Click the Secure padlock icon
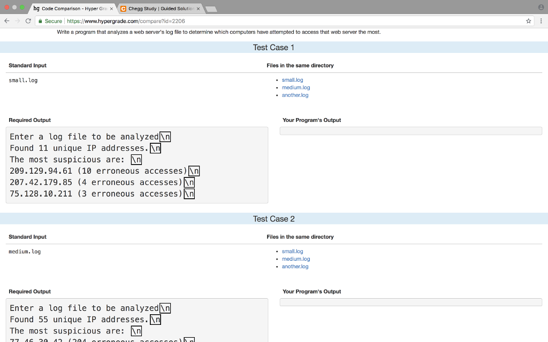Screen dimensions: 548x342 (x=42, y=21)
